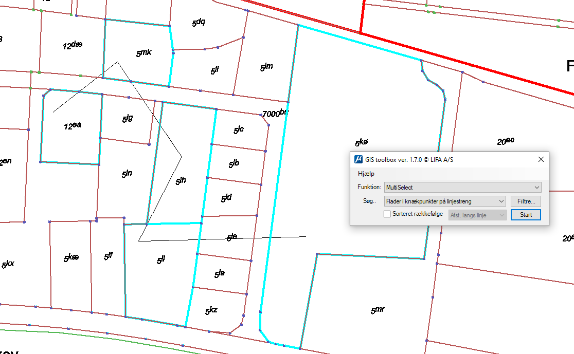This screenshot has height=354, width=574.
Task: Select parcel 5lm on the map
Action: pos(266,67)
